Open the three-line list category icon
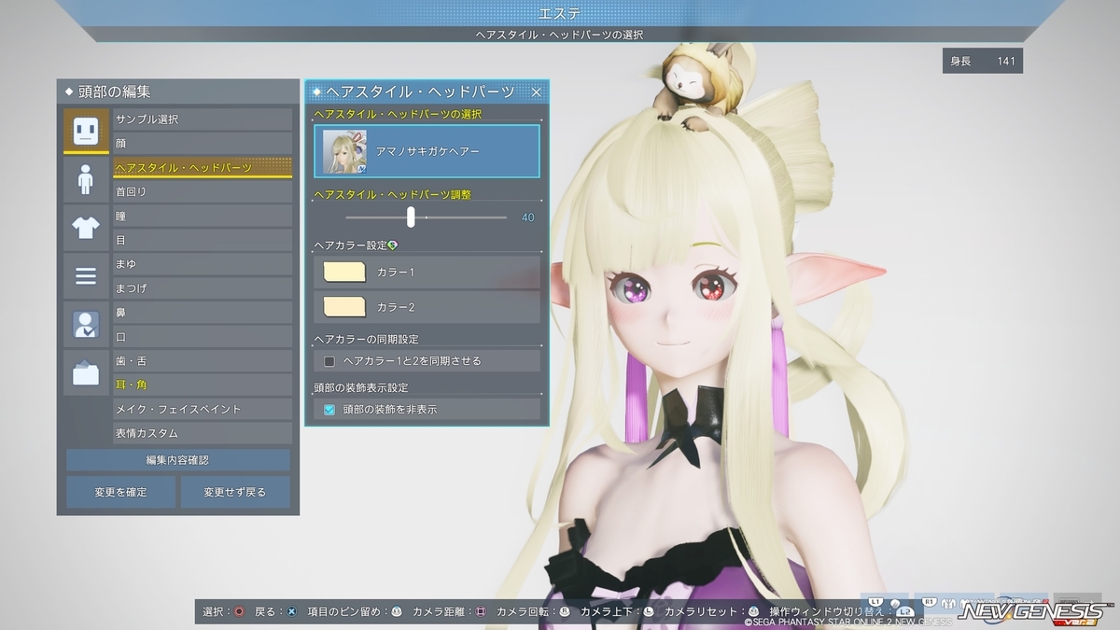Image resolution: width=1120 pixels, height=630 pixels. [86, 276]
